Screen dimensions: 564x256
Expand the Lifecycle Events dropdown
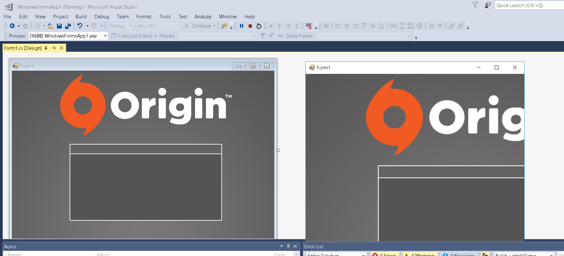[x=155, y=36]
